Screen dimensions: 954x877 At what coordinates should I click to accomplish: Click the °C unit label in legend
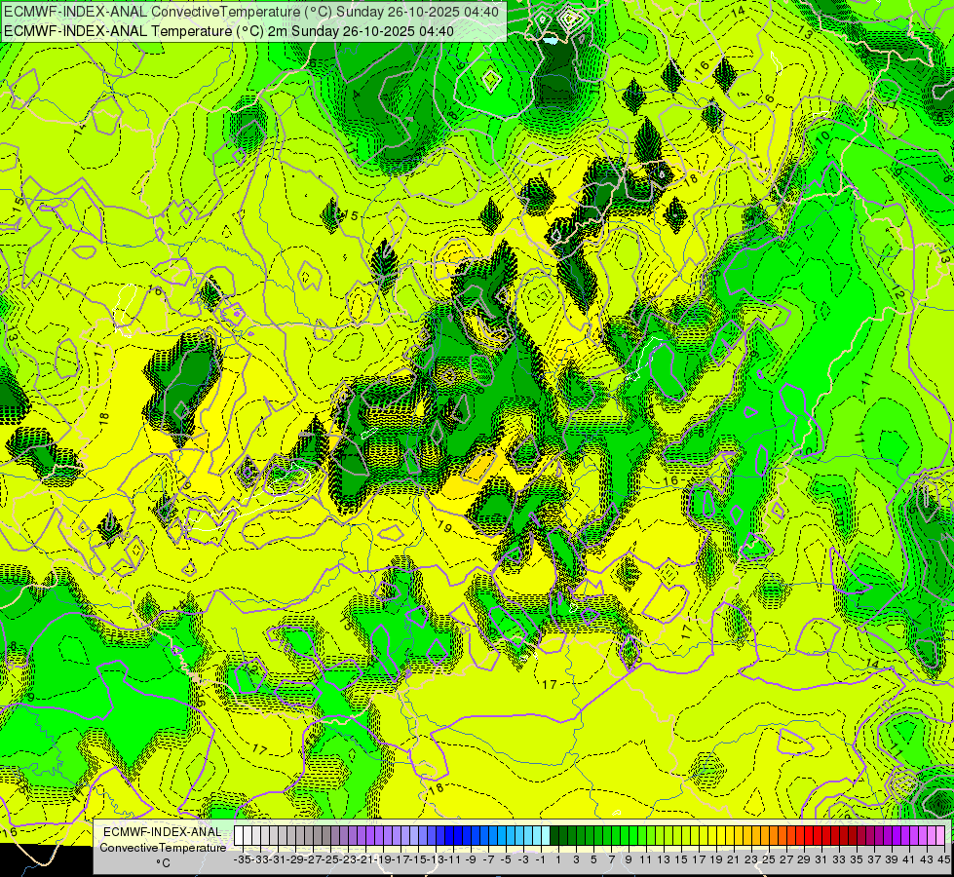tap(163, 863)
